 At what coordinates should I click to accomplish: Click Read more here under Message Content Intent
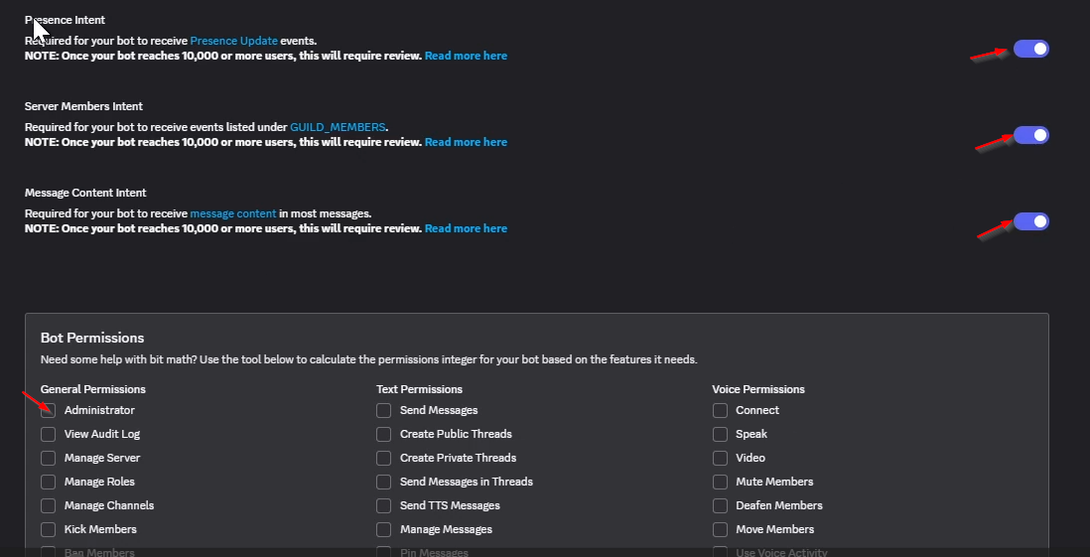click(466, 228)
